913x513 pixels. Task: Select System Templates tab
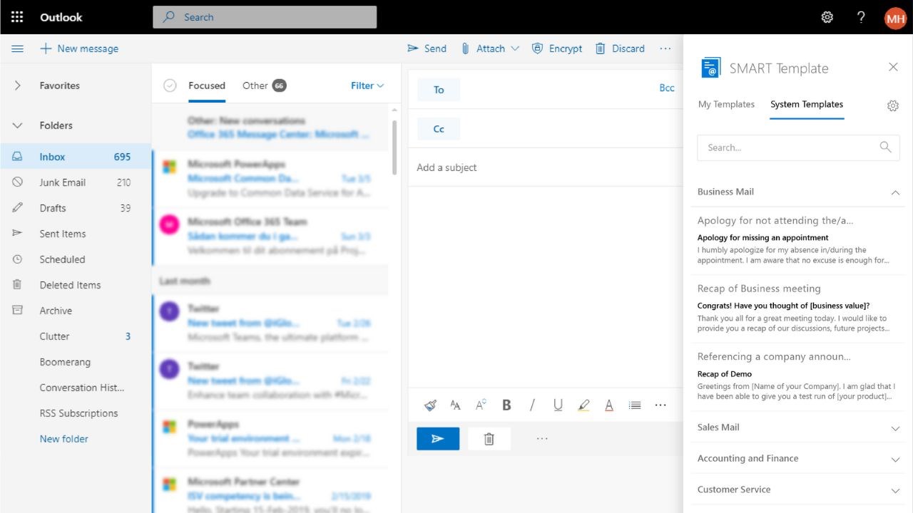[x=807, y=104]
